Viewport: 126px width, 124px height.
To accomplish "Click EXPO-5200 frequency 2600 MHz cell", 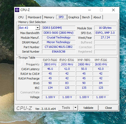I will [67, 64].
